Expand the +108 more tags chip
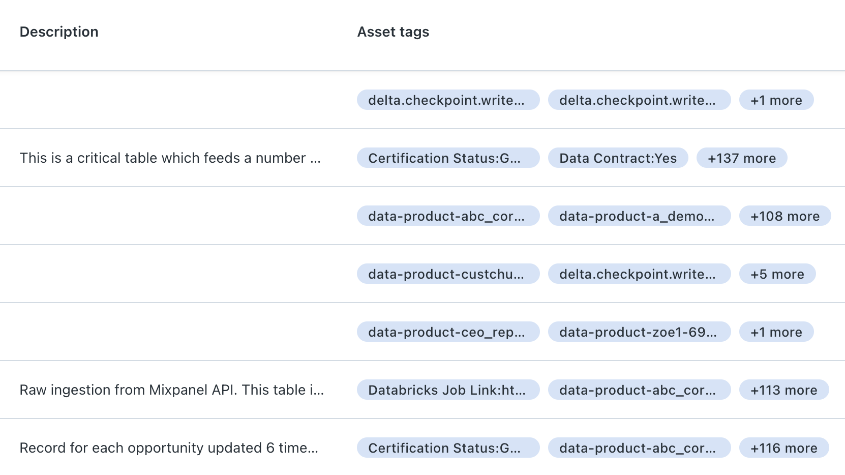 [x=784, y=216]
